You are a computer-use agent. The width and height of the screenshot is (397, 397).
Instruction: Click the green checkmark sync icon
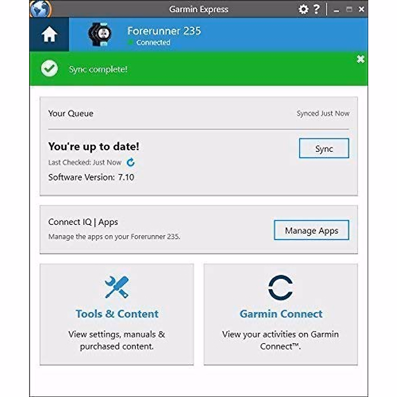point(49,69)
